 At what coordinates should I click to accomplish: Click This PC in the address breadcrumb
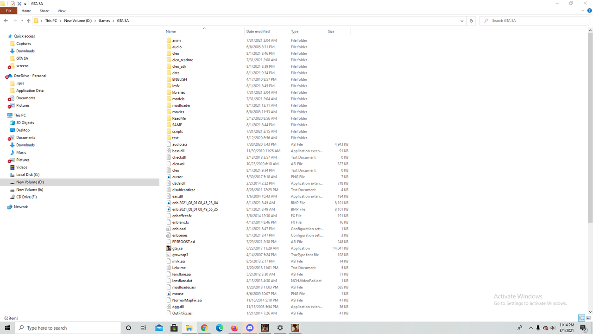(x=51, y=21)
